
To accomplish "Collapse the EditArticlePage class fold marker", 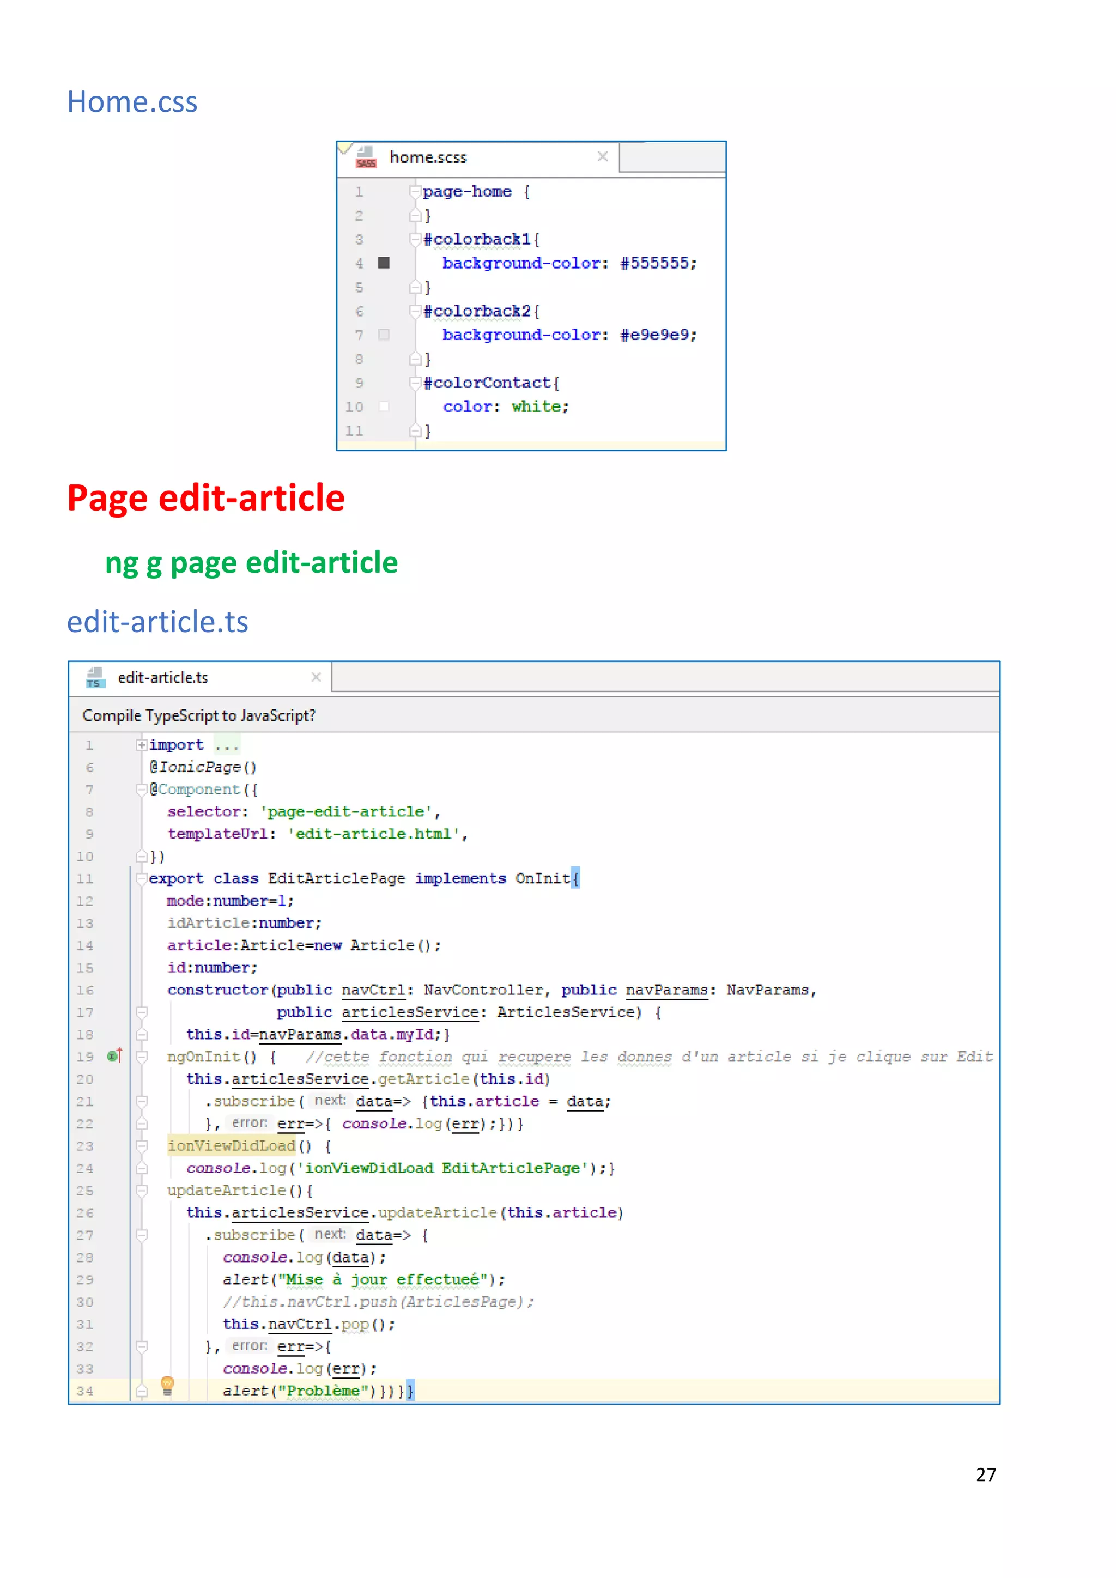I will [142, 878].
